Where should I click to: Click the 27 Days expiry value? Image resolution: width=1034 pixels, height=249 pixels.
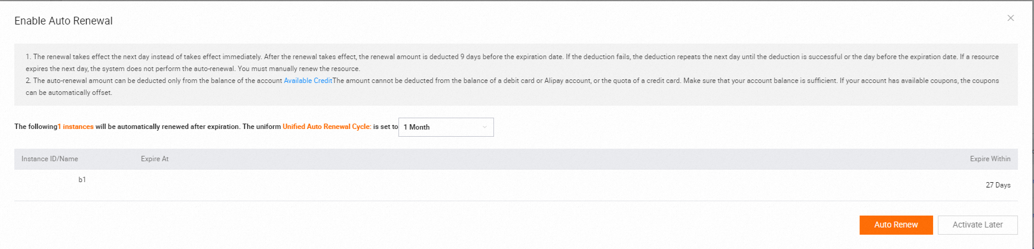click(x=998, y=185)
